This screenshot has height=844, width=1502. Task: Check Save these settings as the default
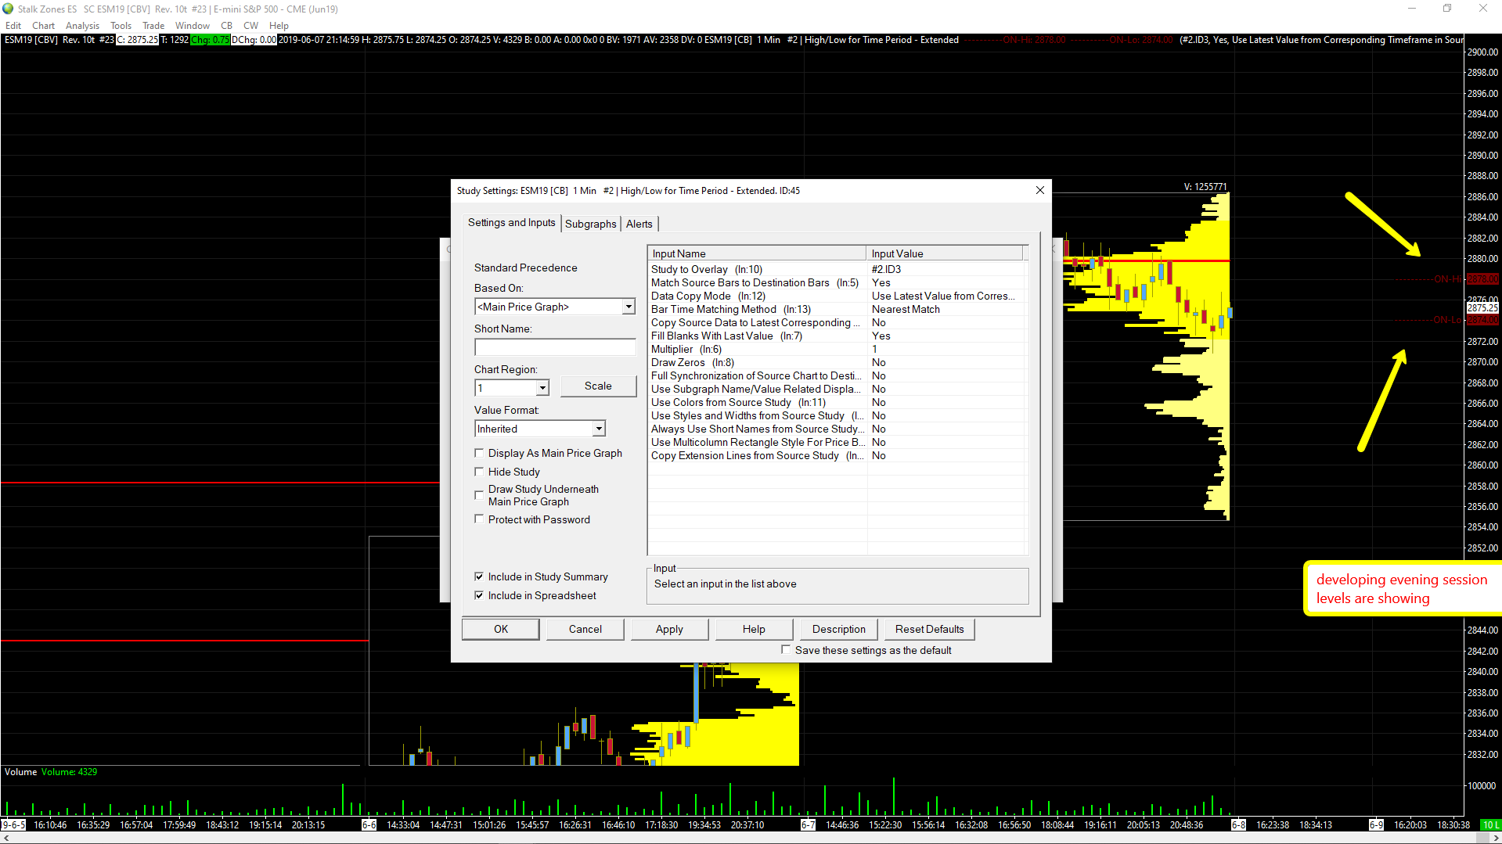786,650
